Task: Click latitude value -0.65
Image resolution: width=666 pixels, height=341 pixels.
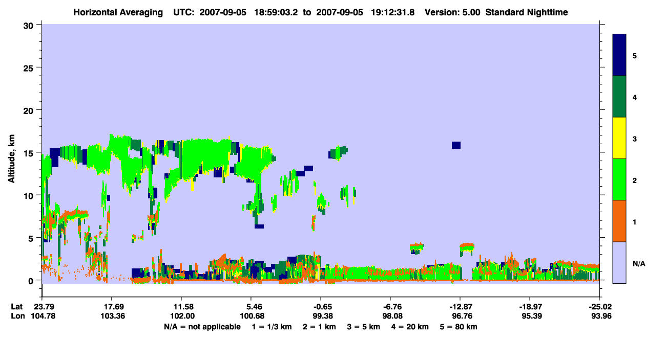Action: click(321, 307)
